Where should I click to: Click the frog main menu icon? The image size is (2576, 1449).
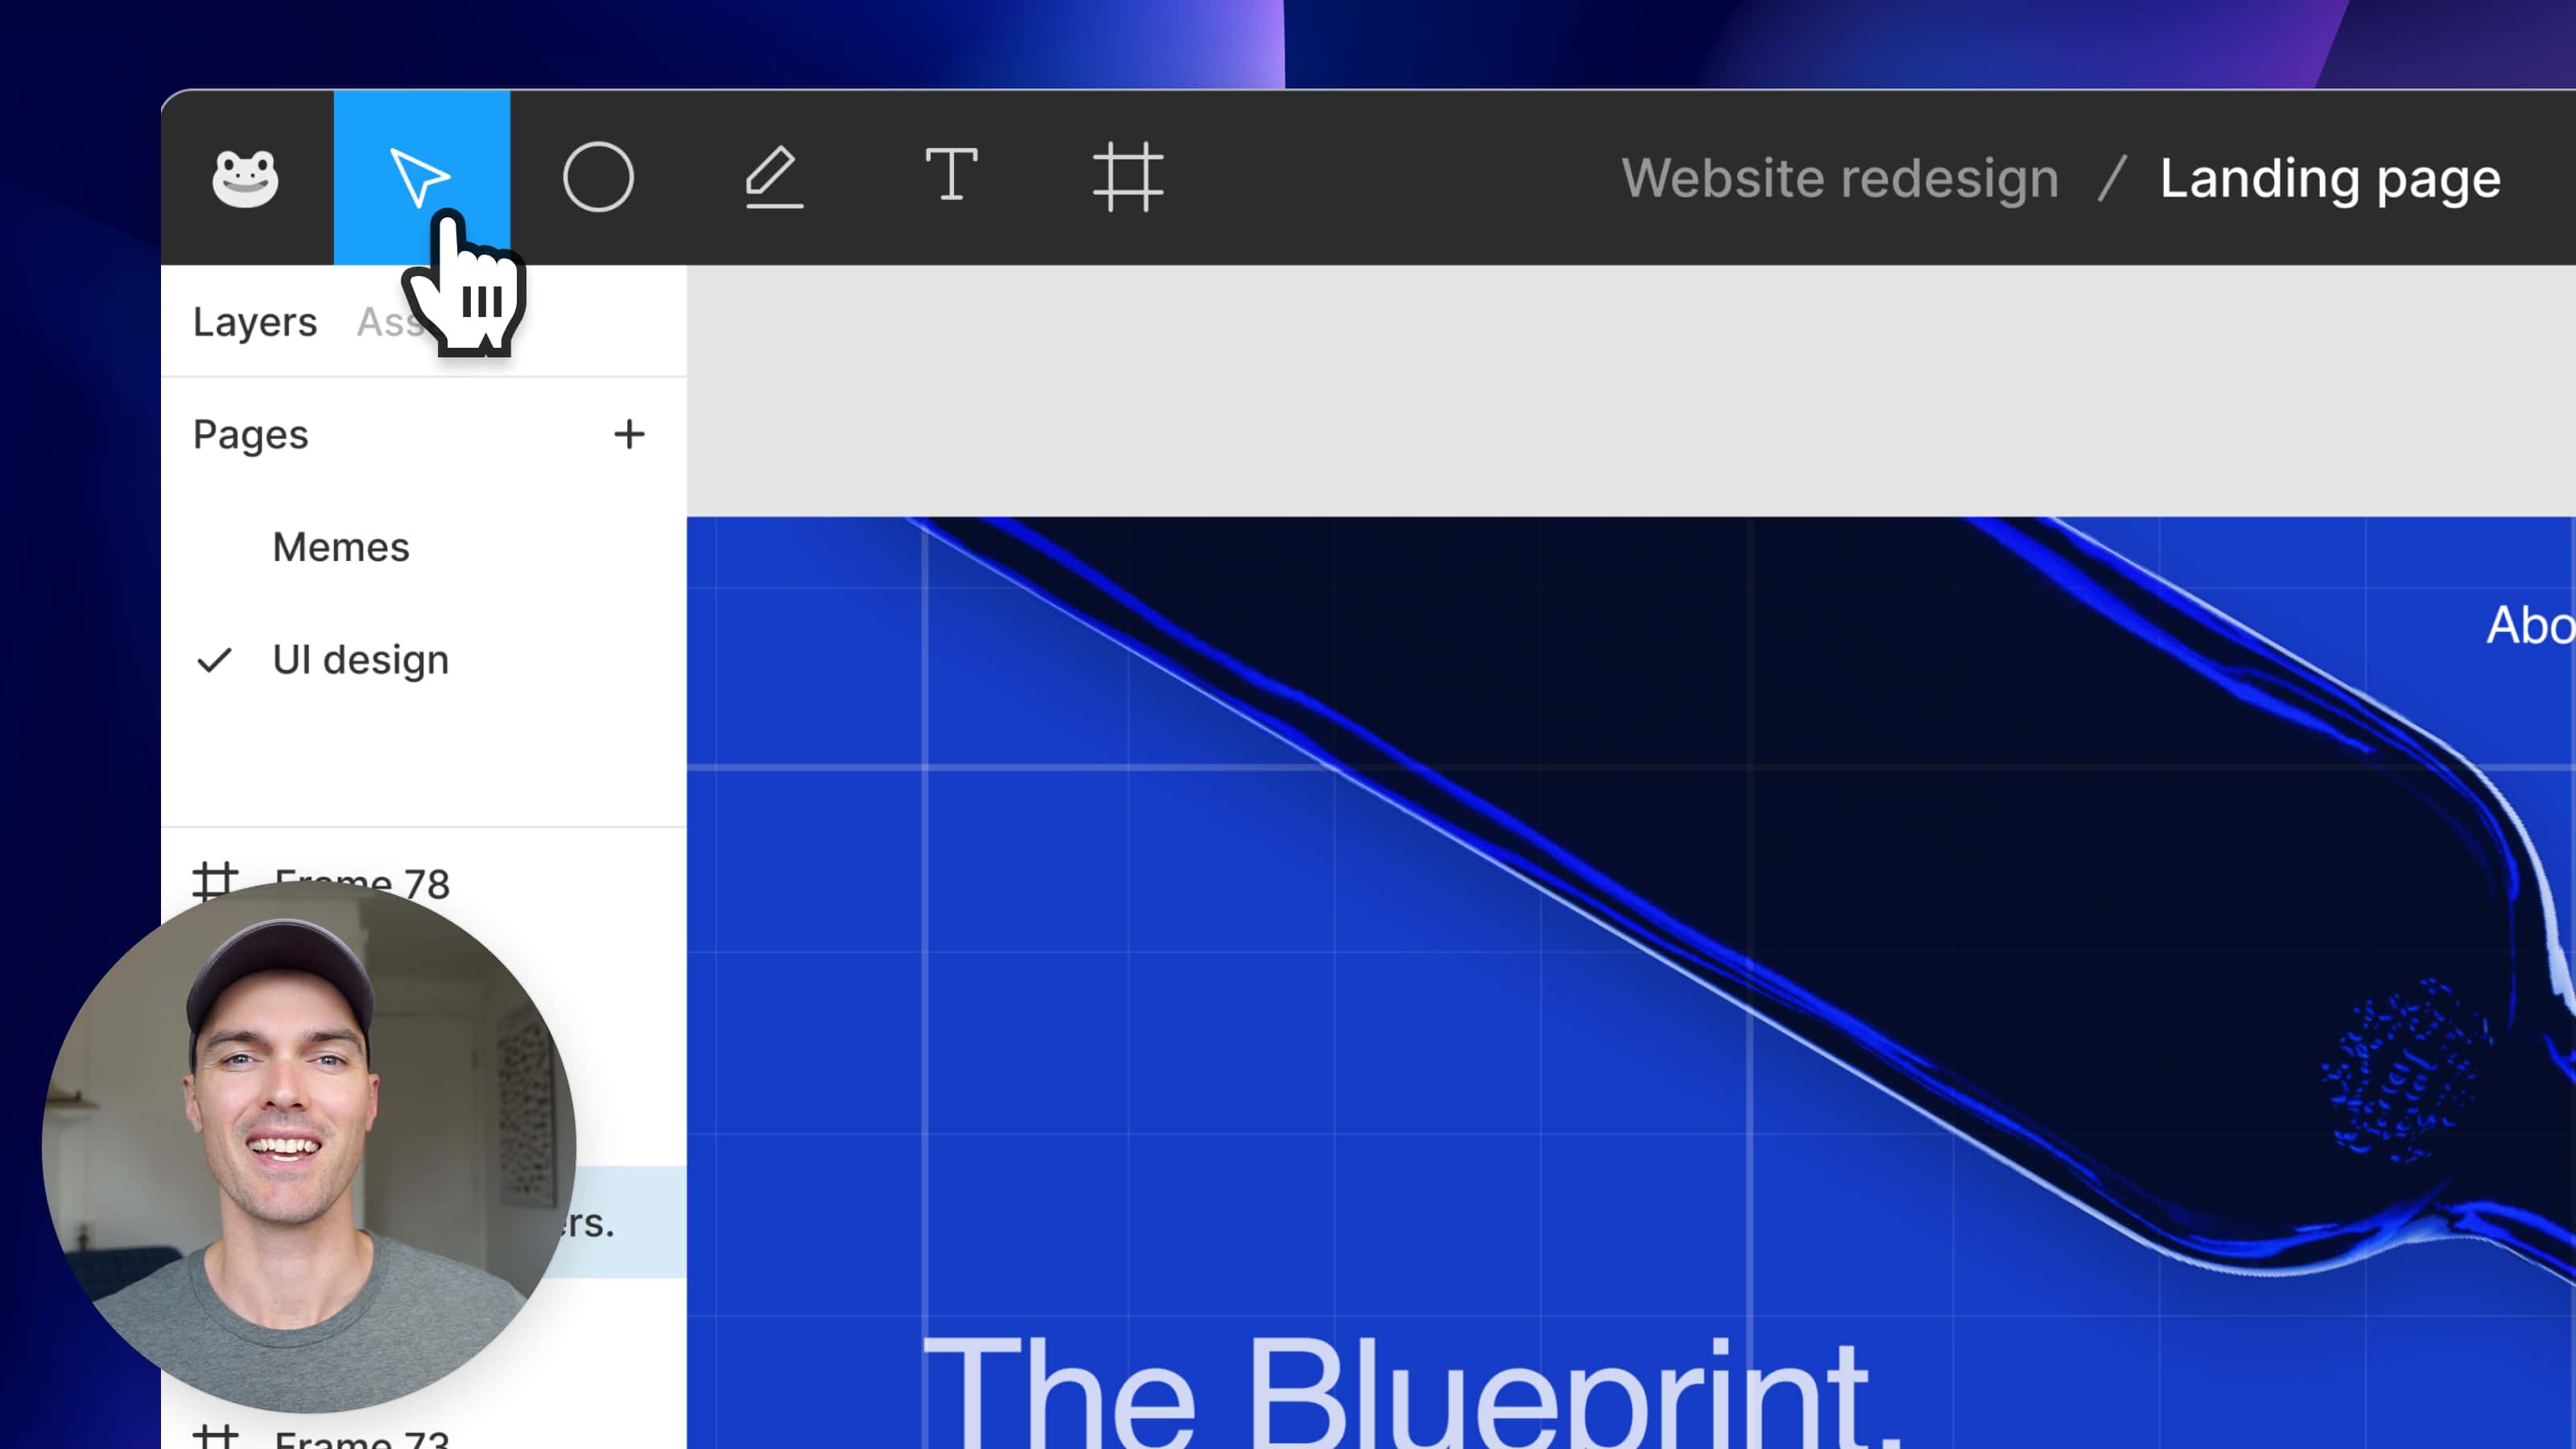(245, 178)
